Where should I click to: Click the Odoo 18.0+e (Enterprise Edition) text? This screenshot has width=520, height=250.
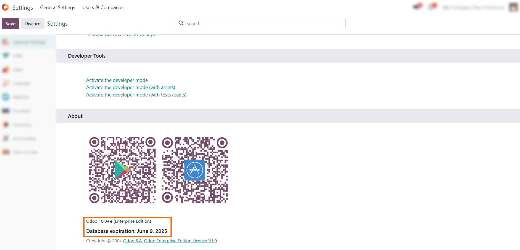point(119,221)
